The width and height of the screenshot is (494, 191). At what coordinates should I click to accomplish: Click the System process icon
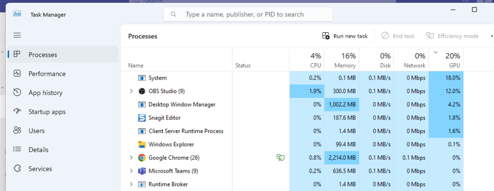click(142, 78)
